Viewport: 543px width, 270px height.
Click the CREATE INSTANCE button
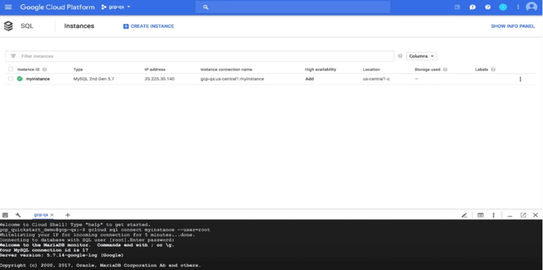pyautogui.click(x=149, y=26)
